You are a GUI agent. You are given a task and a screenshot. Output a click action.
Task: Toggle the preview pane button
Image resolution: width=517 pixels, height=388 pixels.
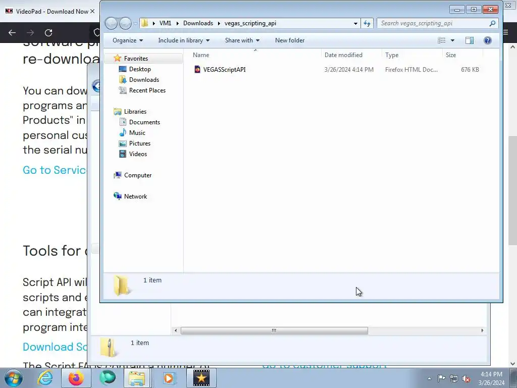[x=470, y=40]
